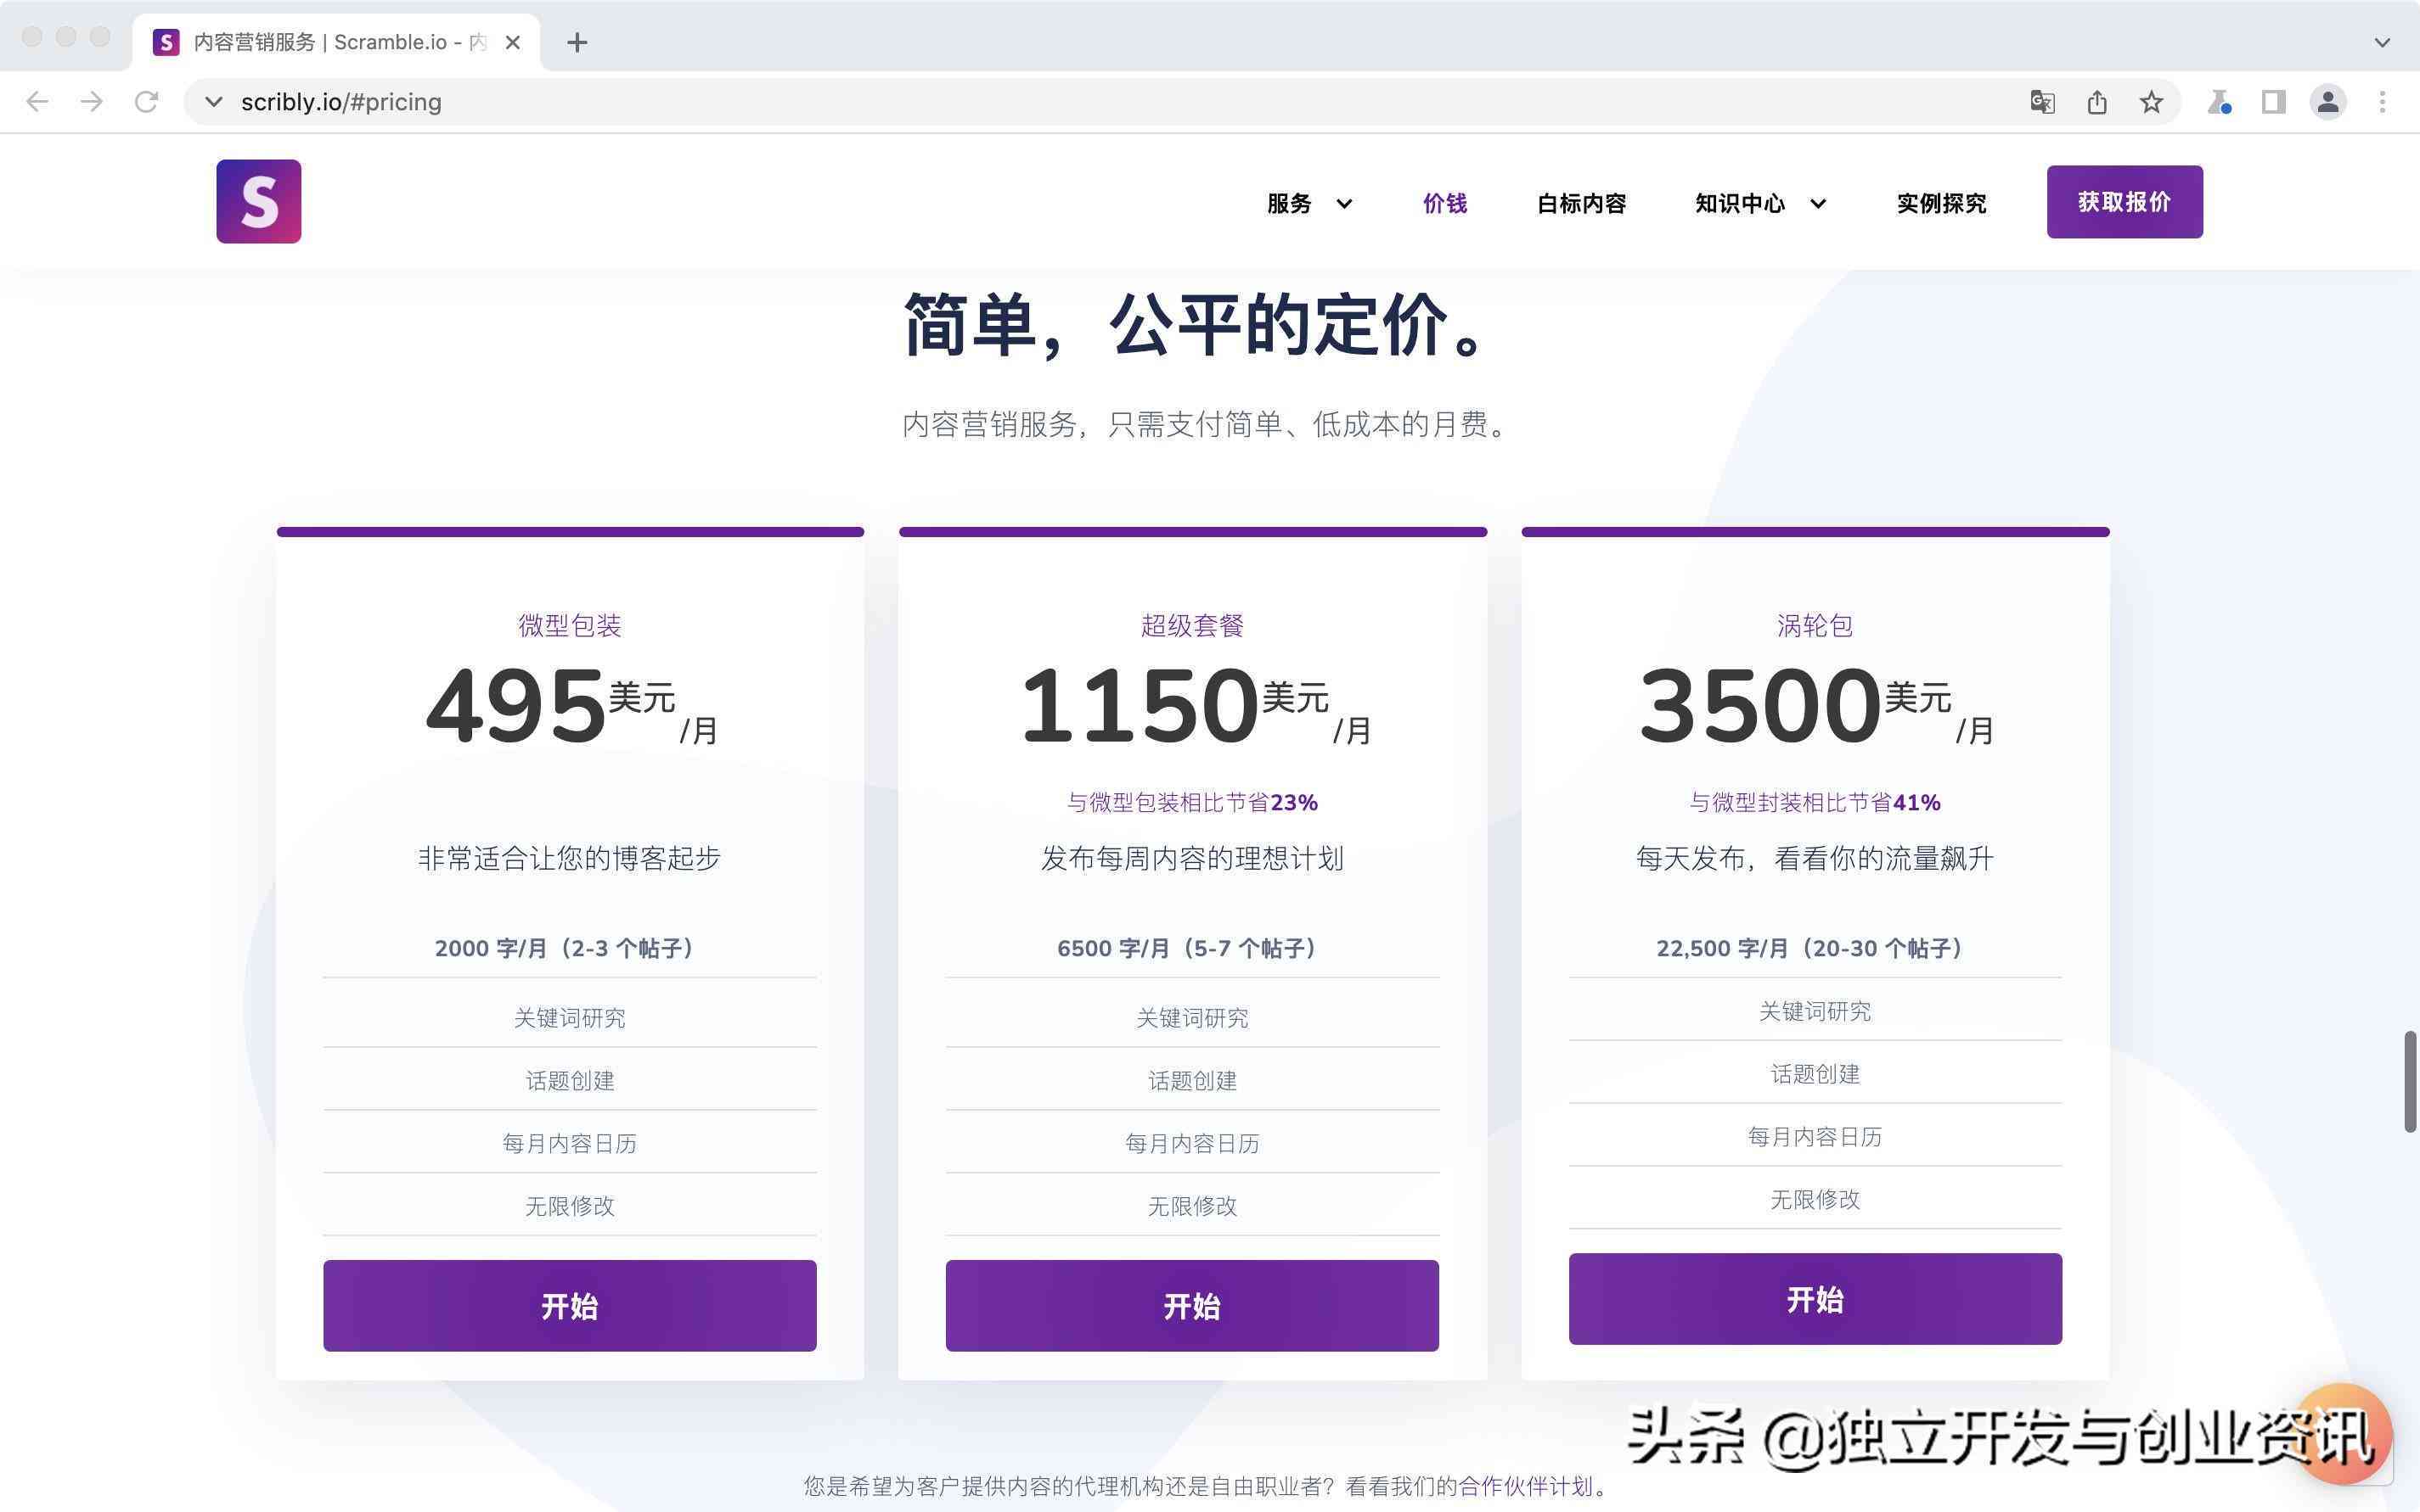Close the Scramble.io tab
The height and width of the screenshot is (1512, 2420).
[x=512, y=42]
